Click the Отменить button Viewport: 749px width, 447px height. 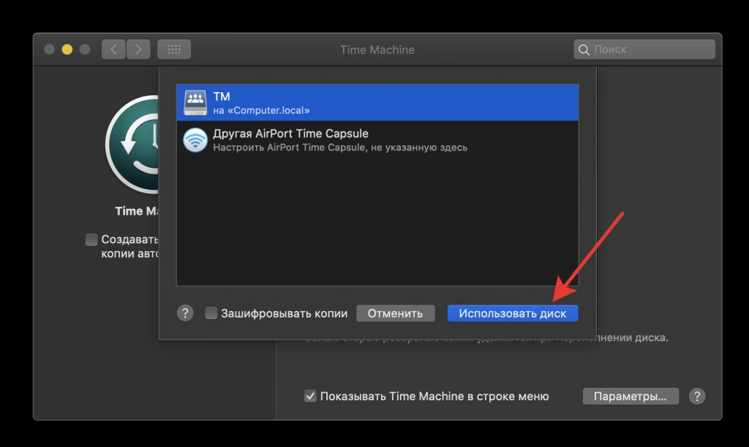396,313
